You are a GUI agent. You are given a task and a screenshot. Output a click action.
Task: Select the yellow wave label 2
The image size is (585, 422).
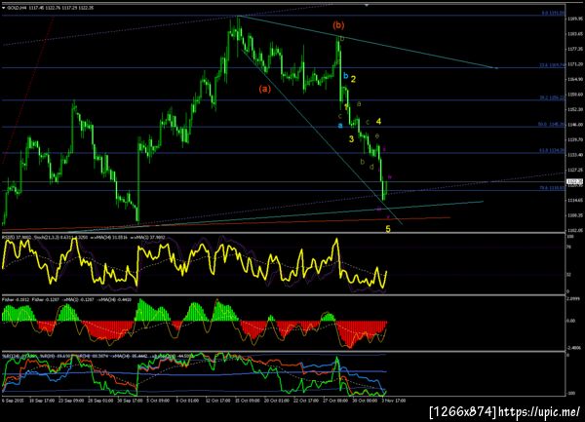[x=353, y=79]
